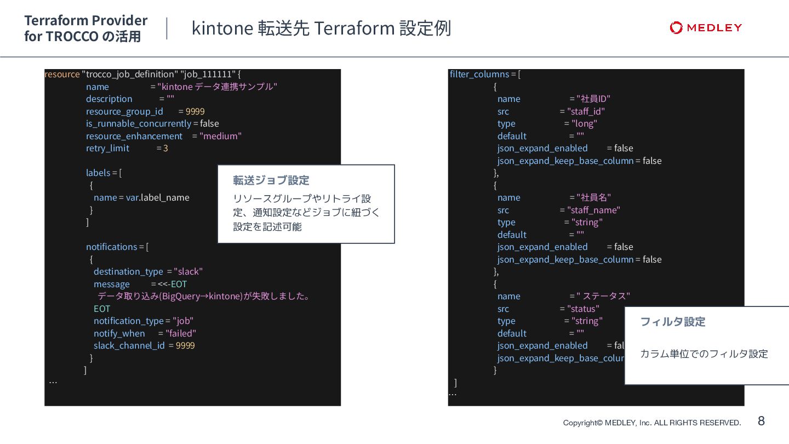789x444 pixels.
Task: Click the 'src = "staff_name"' line
Action: coord(559,210)
